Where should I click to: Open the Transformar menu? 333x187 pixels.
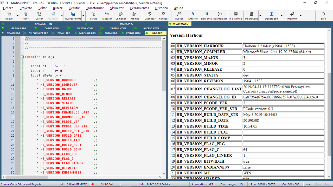(x=95, y=8)
